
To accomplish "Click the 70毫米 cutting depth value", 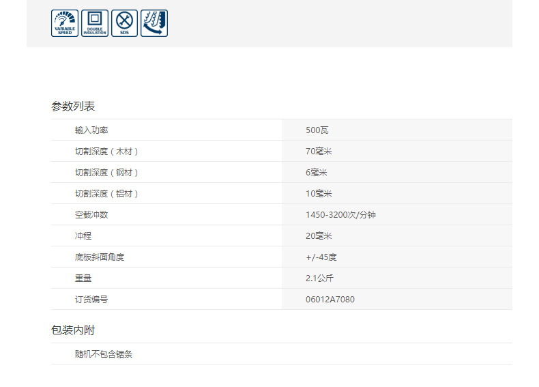I will point(319,151).
